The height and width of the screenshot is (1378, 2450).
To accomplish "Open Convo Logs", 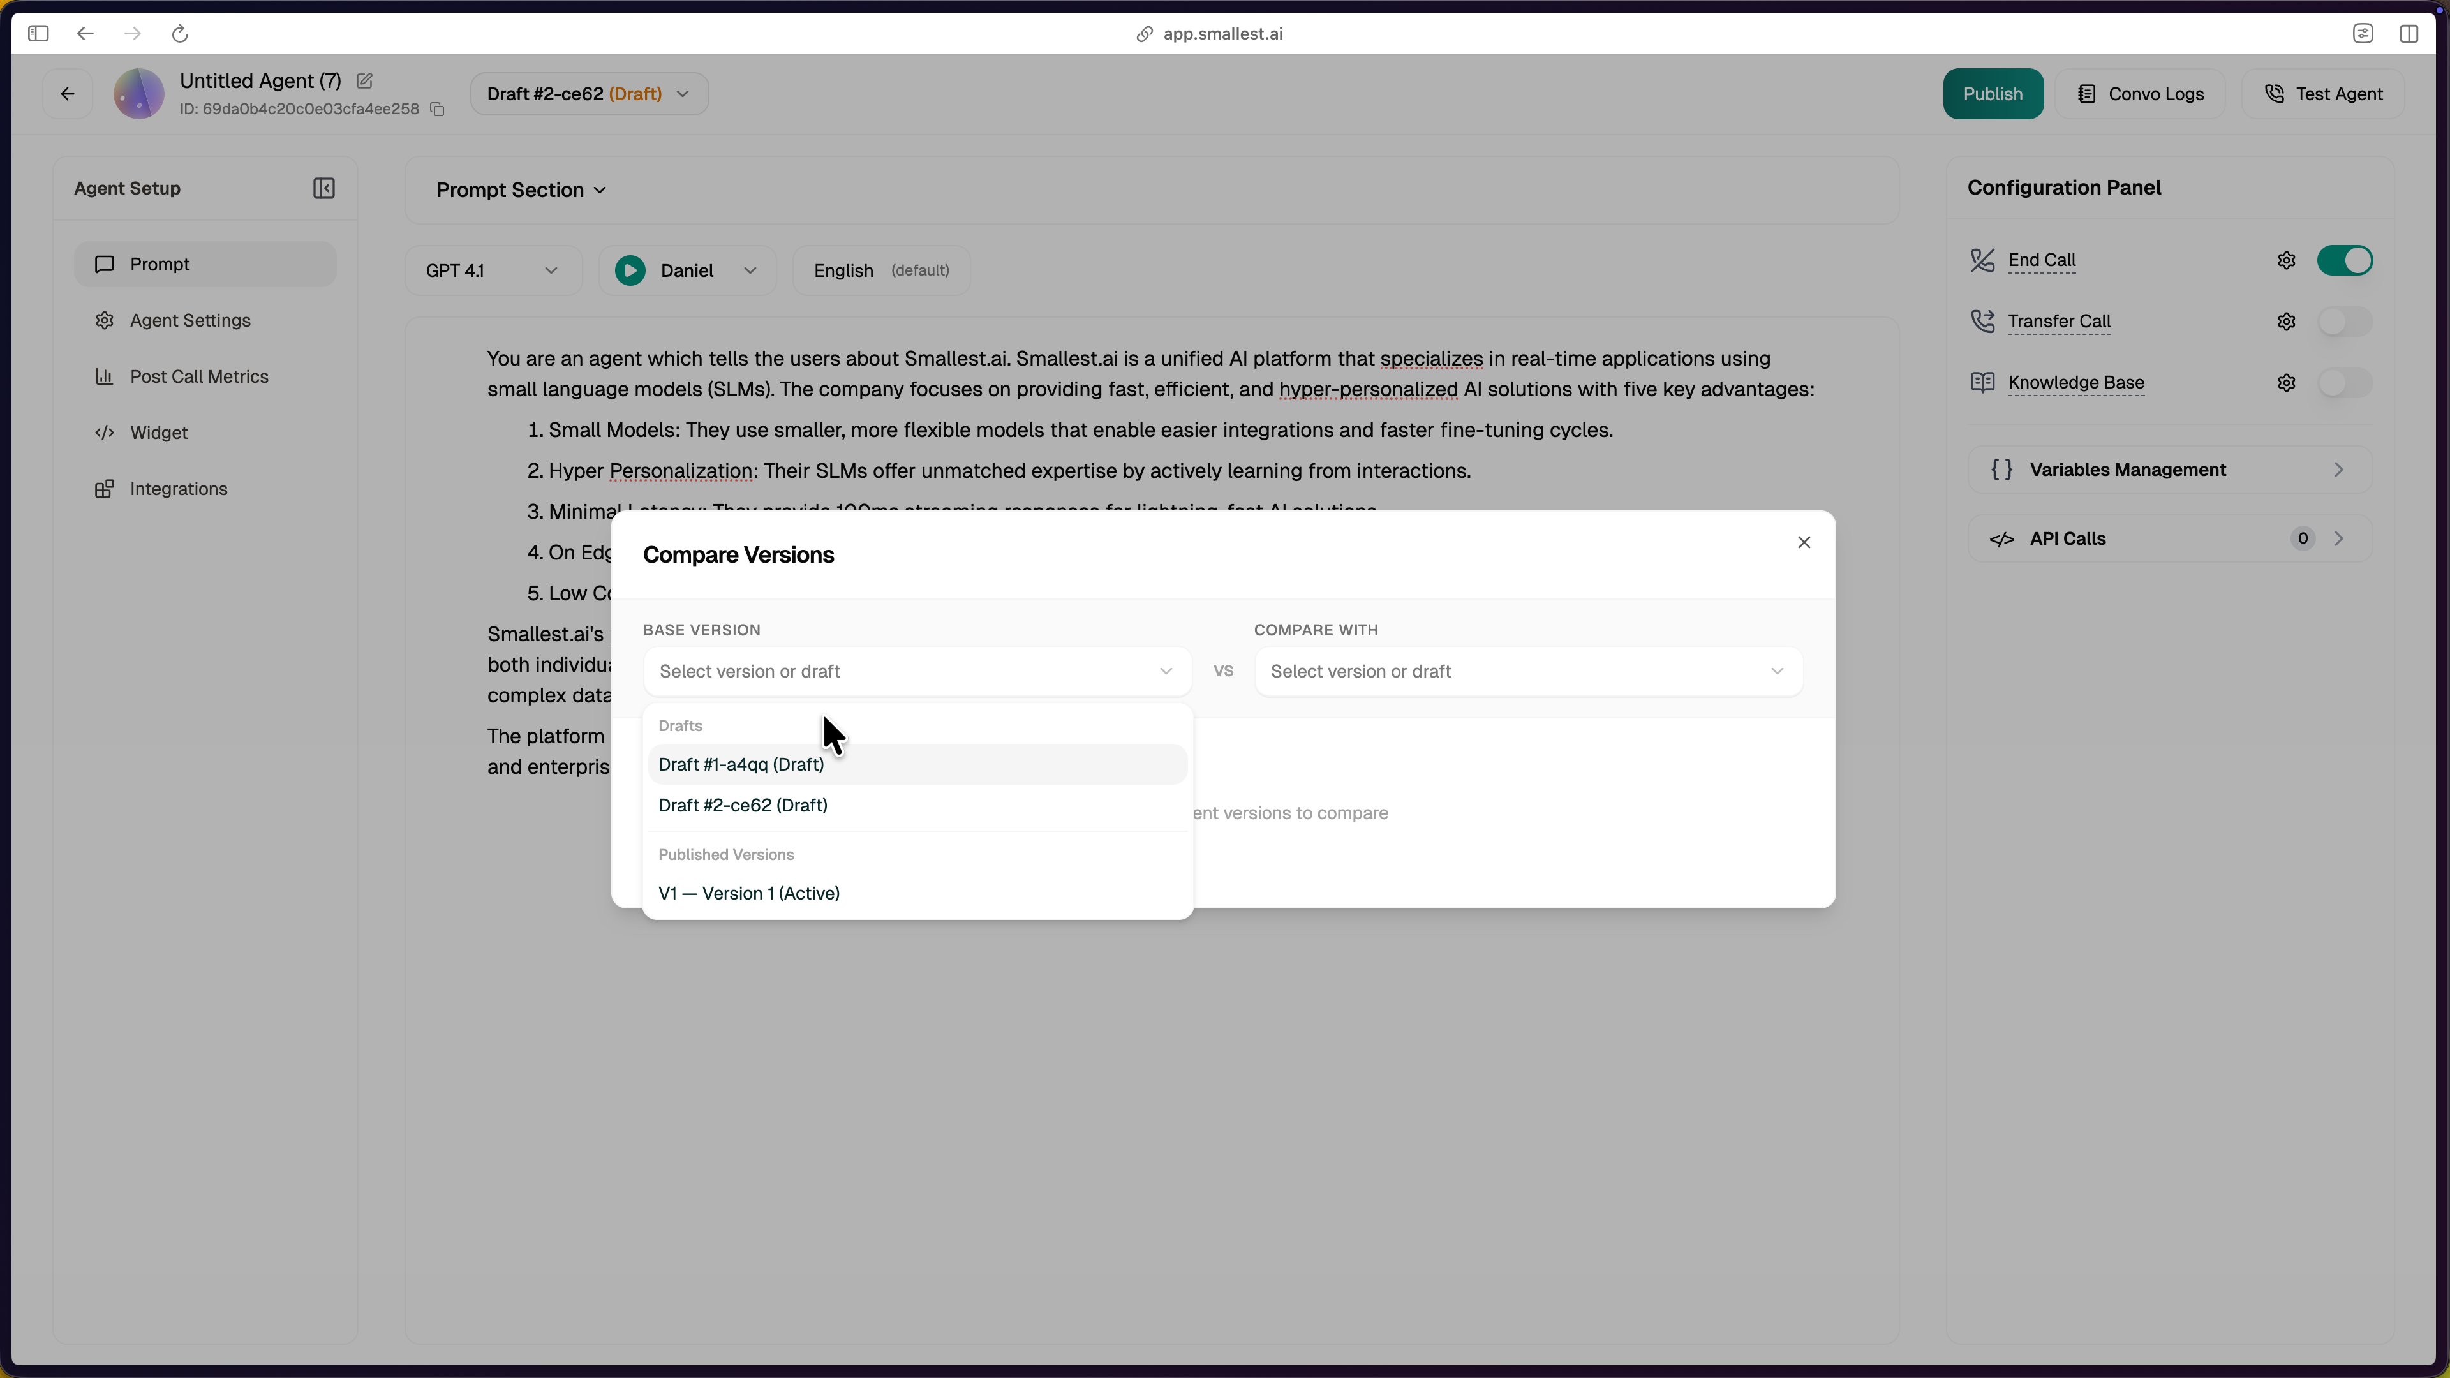I will coord(2140,94).
